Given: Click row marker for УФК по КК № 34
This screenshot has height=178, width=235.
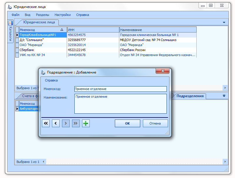Looking at the screenshot, I should point(17,55).
